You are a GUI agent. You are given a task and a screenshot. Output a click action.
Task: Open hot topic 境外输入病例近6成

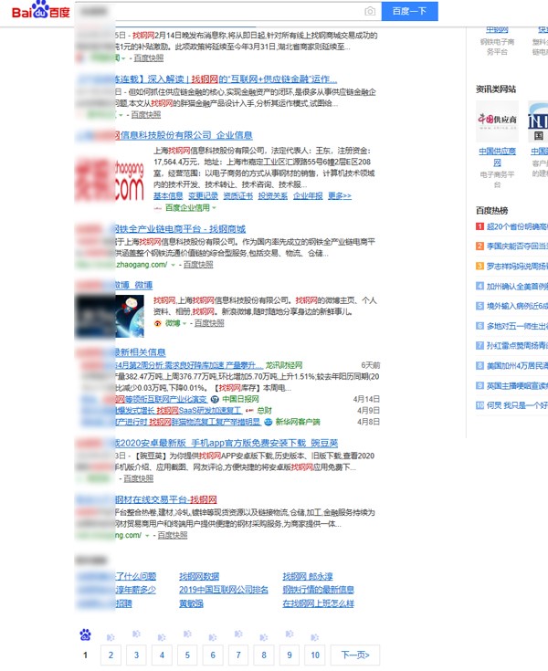click(517, 306)
